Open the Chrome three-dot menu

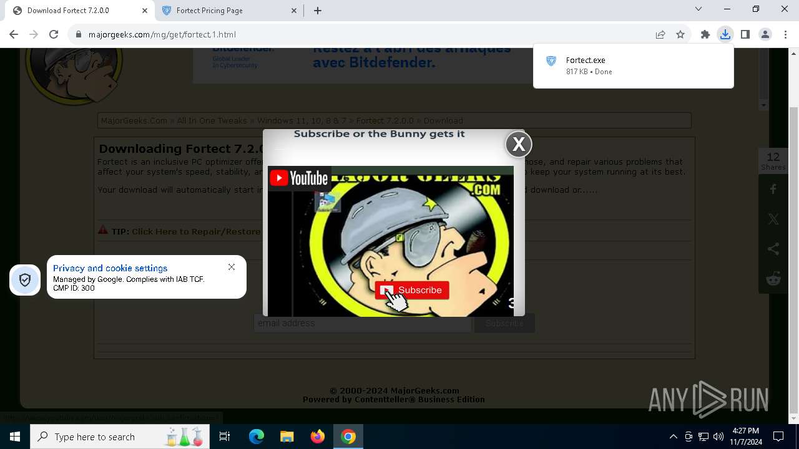click(x=785, y=34)
